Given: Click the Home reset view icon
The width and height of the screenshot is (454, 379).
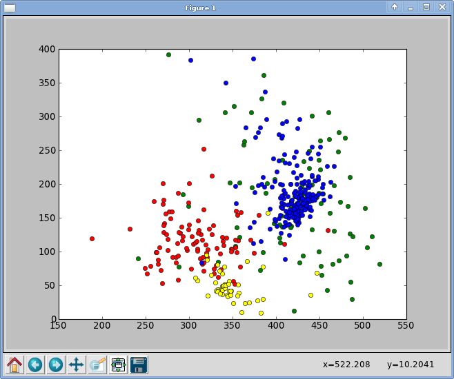Looking at the screenshot, I should click(x=14, y=365).
